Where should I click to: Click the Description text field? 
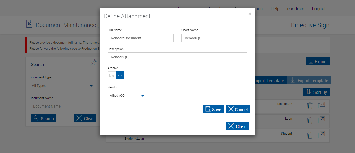pos(177,57)
